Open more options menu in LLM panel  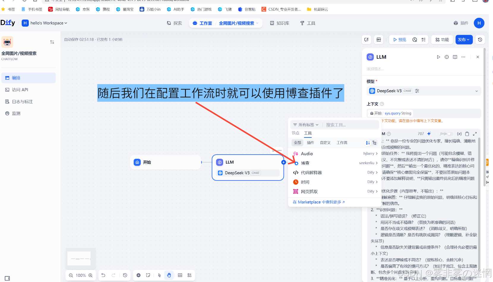tap(463, 57)
